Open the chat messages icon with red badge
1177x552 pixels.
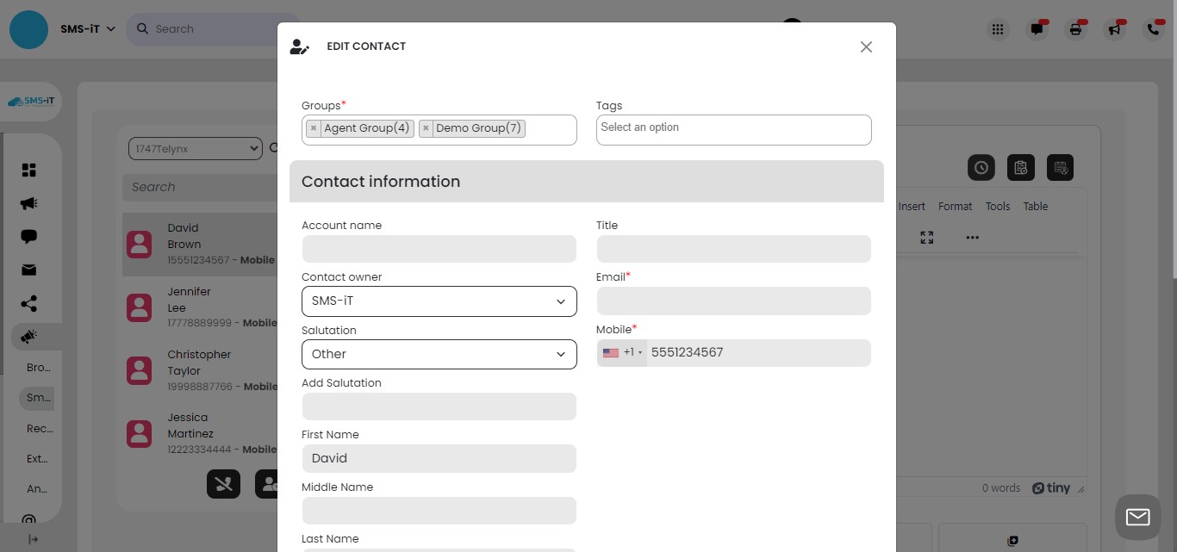pos(1037,28)
